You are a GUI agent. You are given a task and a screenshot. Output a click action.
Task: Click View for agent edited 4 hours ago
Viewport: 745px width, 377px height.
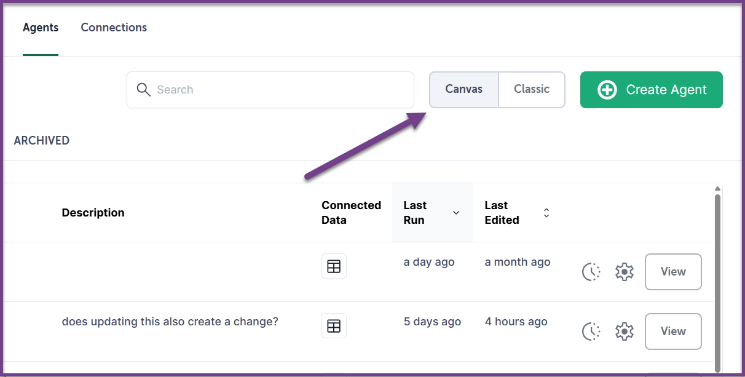(673, 331)
